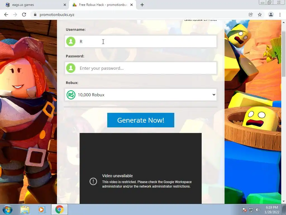The height and width of the screenshot is (215, 286).
Task: Launch Windows Media Player from taskbar
Action: coord(42,209)
